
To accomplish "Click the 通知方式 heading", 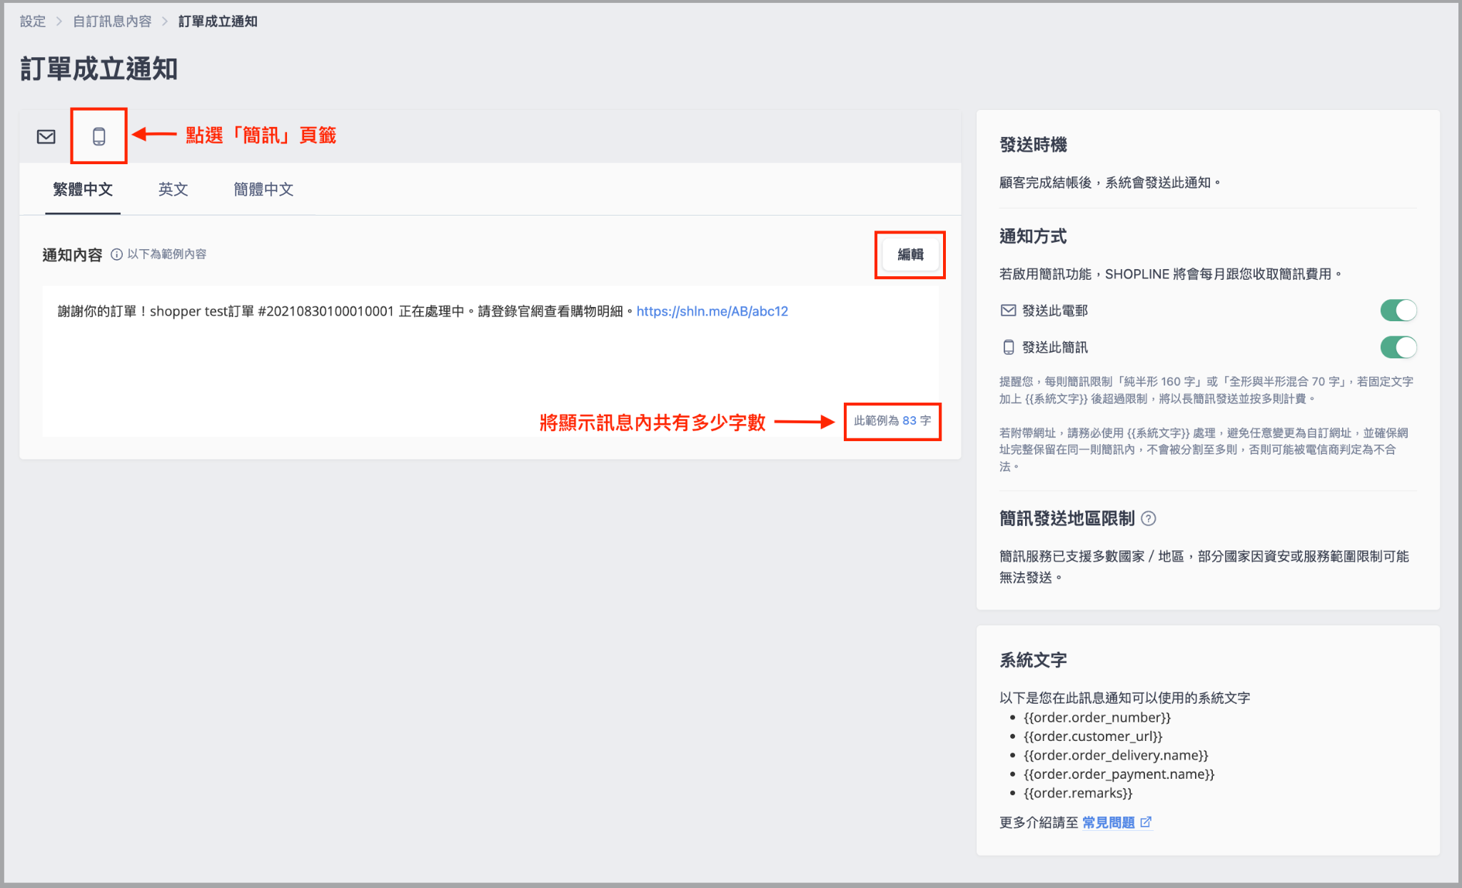I will tap(1033, 236).
